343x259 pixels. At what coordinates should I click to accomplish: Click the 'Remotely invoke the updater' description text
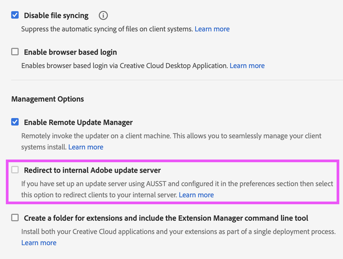point(171,136)
